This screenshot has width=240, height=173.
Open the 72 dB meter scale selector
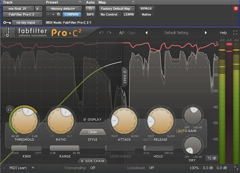click(x=212, y=158)
